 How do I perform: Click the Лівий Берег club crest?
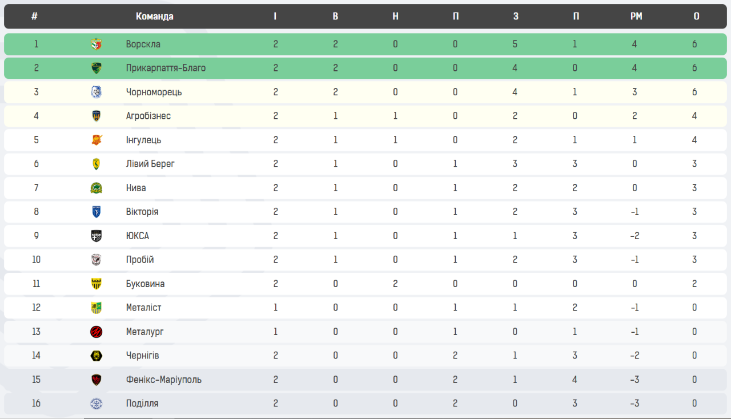(97, 164)
